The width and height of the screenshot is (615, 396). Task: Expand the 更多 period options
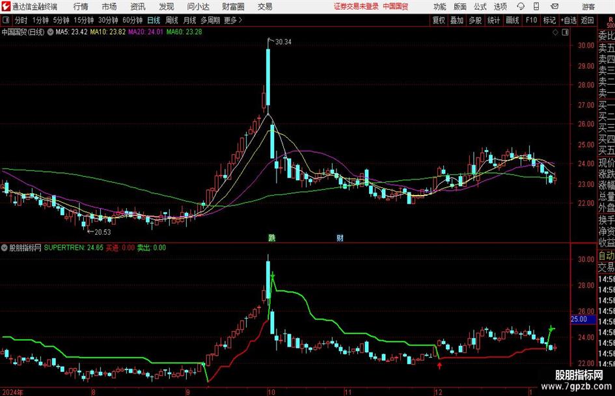click(x=233, y=20)
